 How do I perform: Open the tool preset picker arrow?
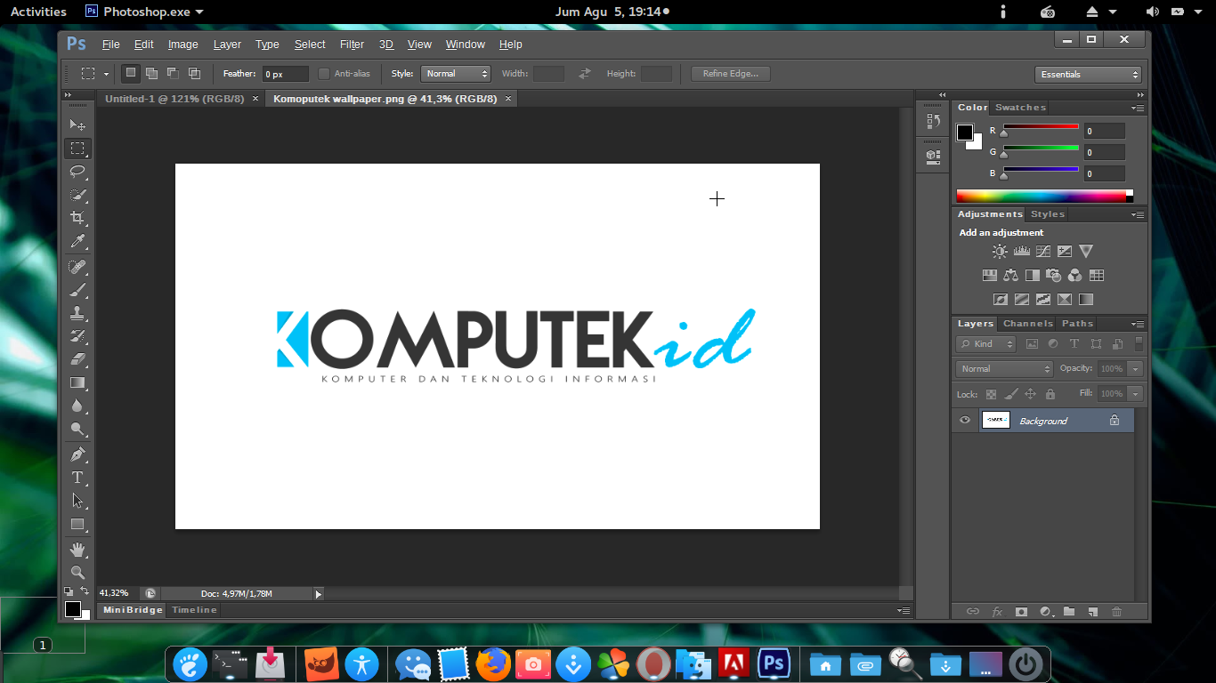click(x=106, y=74)
